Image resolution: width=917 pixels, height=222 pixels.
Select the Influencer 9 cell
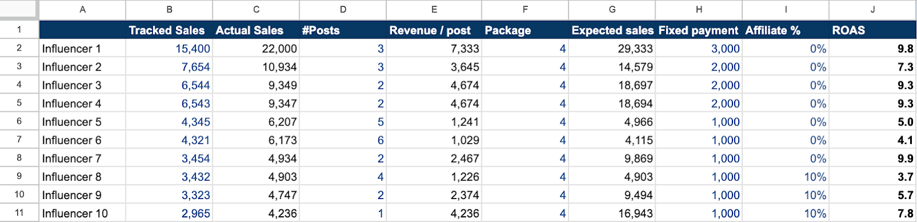[83, 196]
